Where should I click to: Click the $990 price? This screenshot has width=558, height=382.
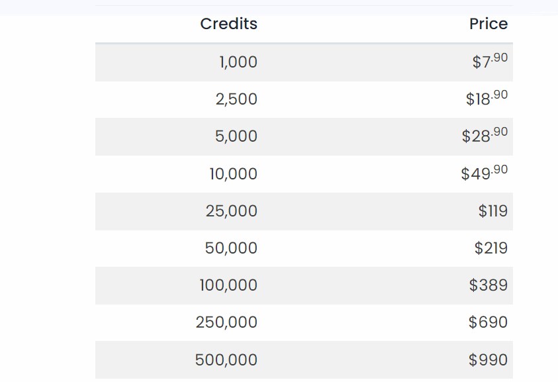[x=488, y=360]
